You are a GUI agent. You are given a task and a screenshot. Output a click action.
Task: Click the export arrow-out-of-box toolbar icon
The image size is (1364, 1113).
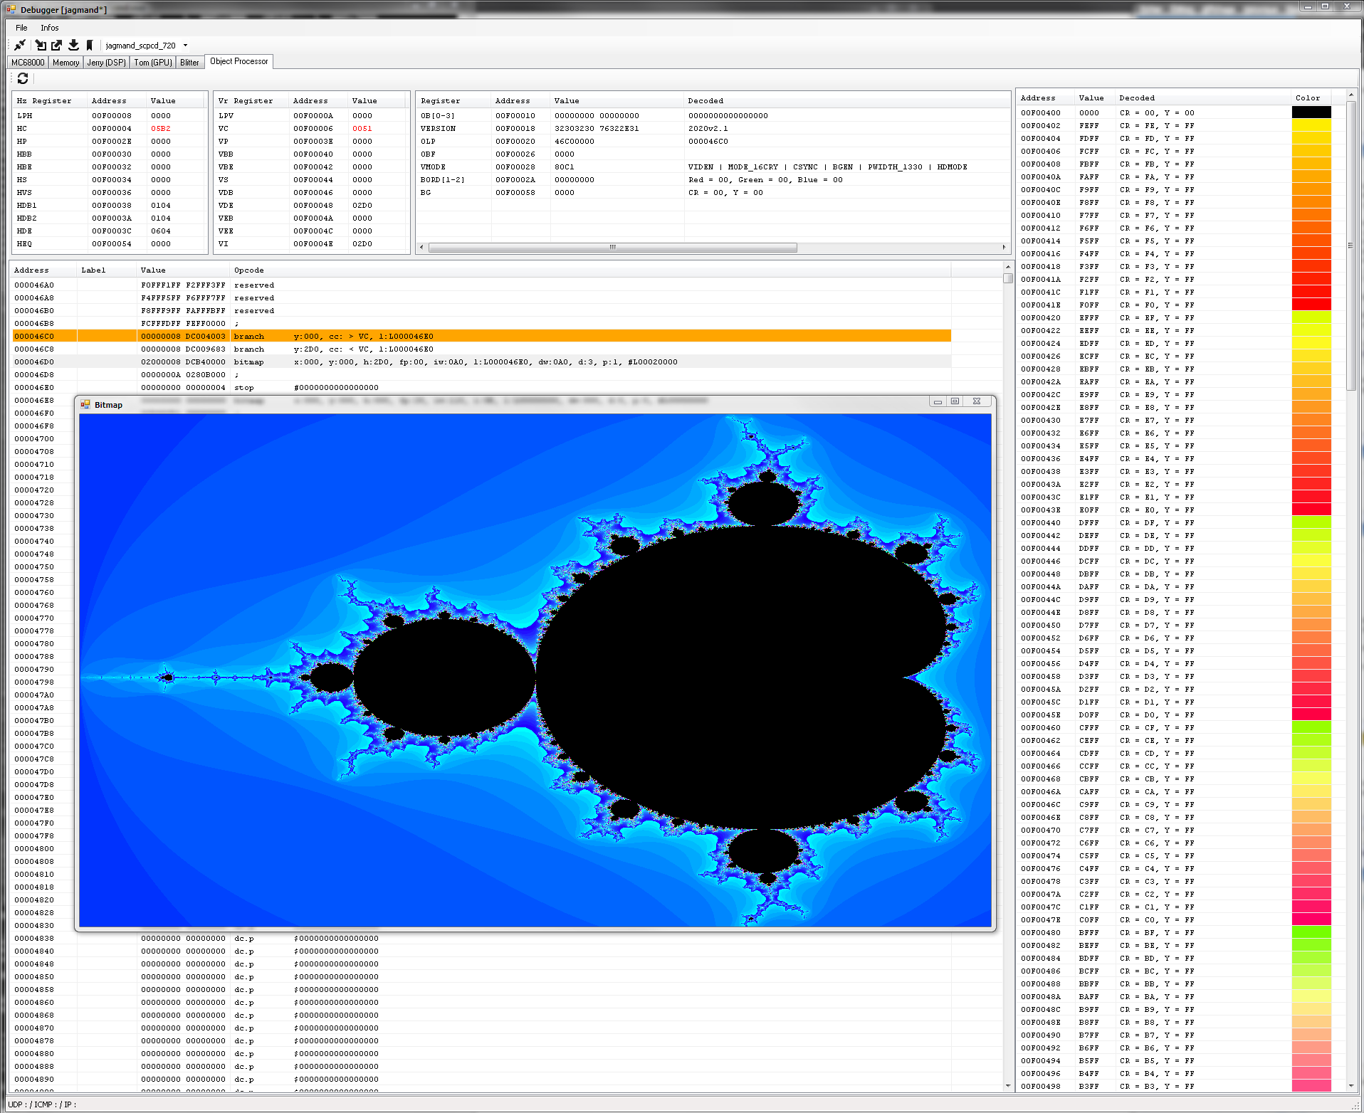click(x=57, y=45)
